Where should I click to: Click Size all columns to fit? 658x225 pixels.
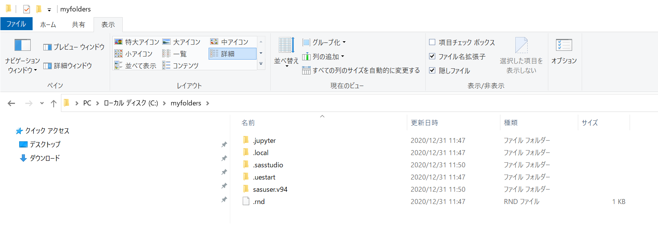point(361,70)
